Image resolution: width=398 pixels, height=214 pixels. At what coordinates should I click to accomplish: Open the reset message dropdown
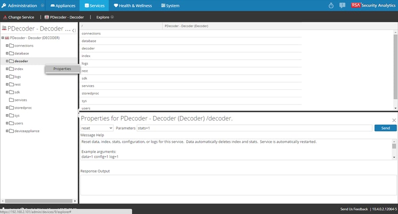click(97, 128)
